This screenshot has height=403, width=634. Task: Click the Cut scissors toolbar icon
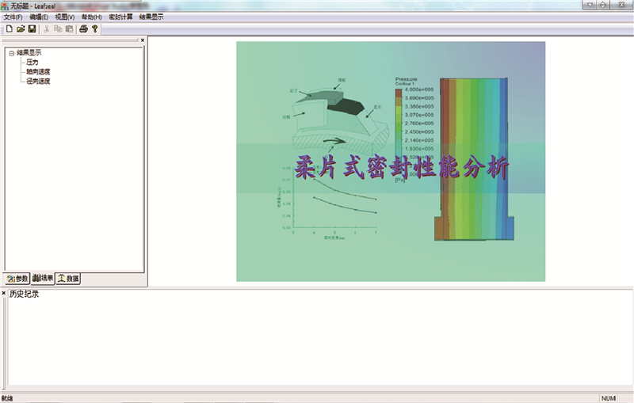point(47,29)
